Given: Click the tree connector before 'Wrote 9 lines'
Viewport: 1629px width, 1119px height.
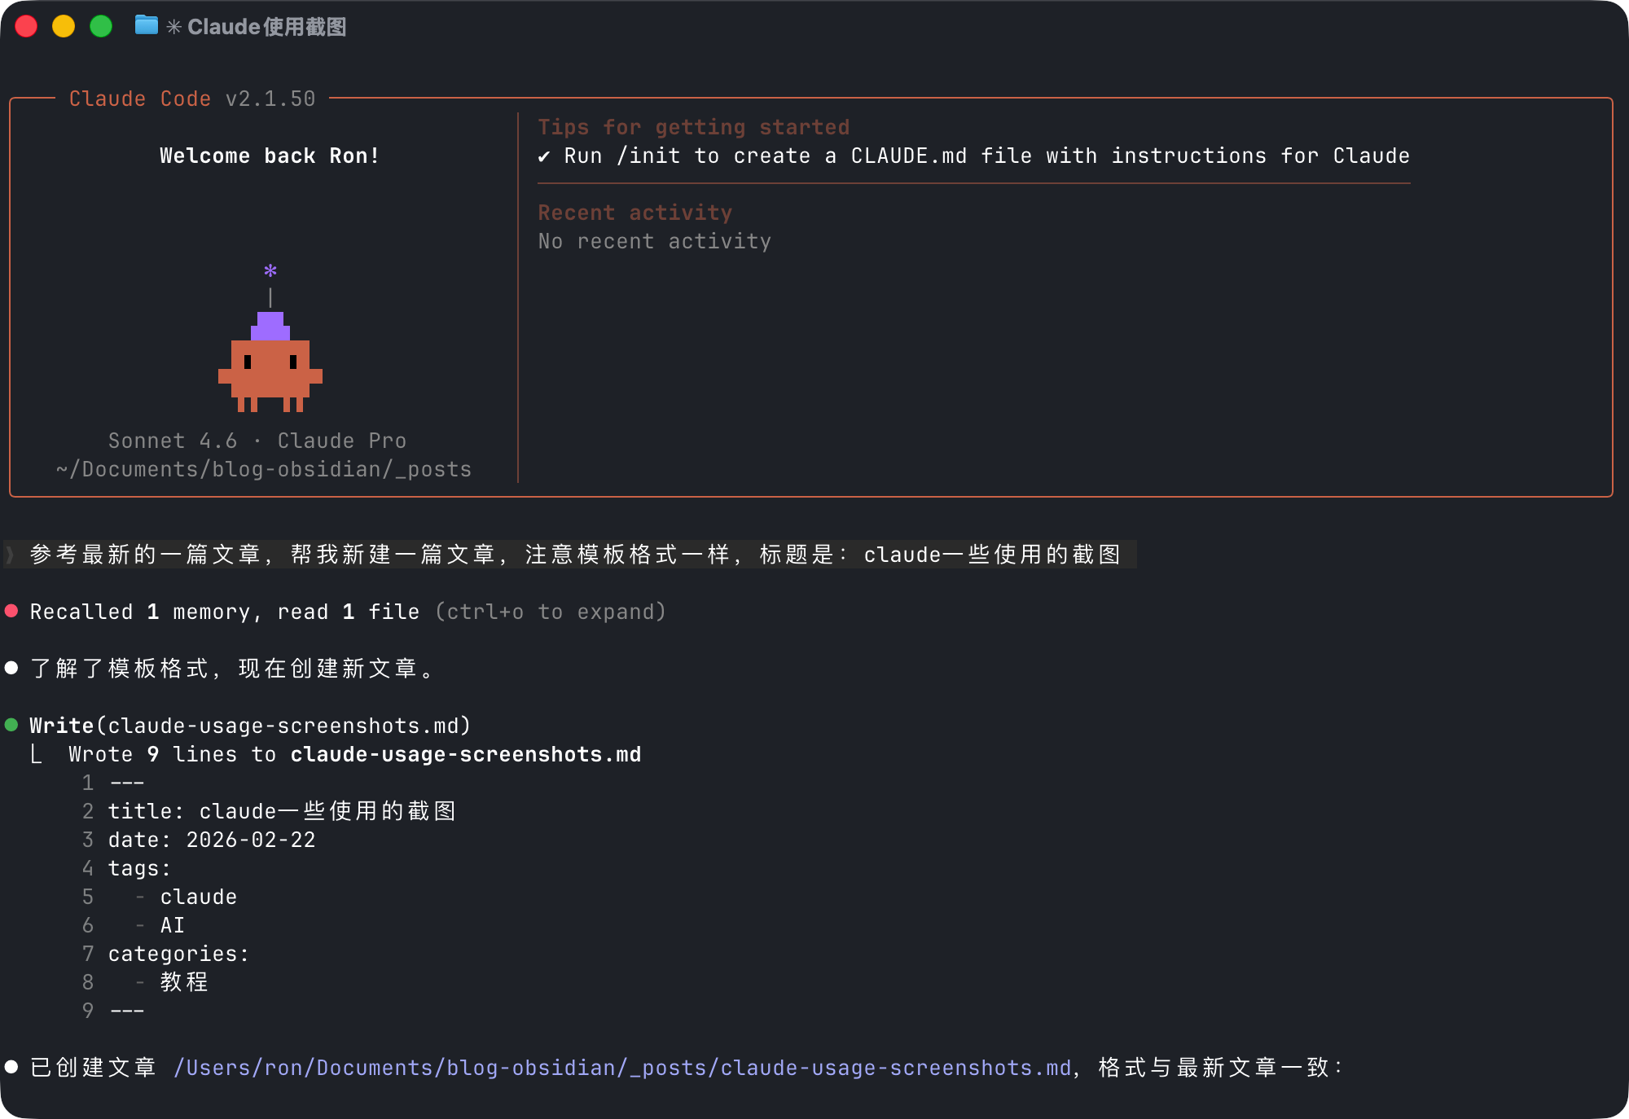Looking at the screenshot, I should tap(36, 754).
